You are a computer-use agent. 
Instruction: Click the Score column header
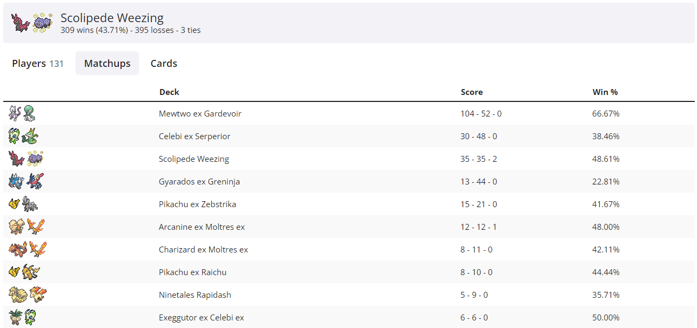click(x=471, y=92)
